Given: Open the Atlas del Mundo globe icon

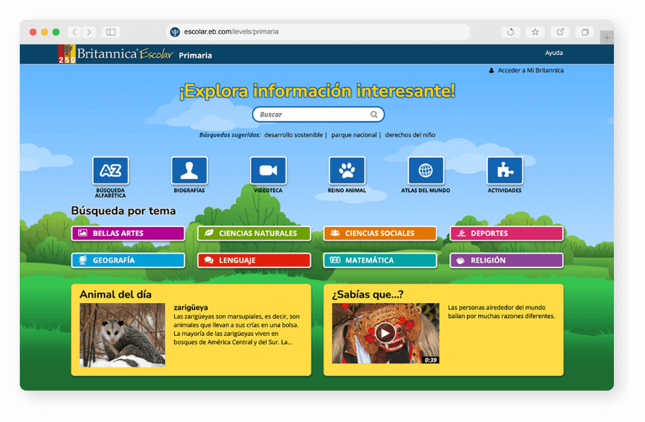Looking at the screenshot, I should 426,170.
